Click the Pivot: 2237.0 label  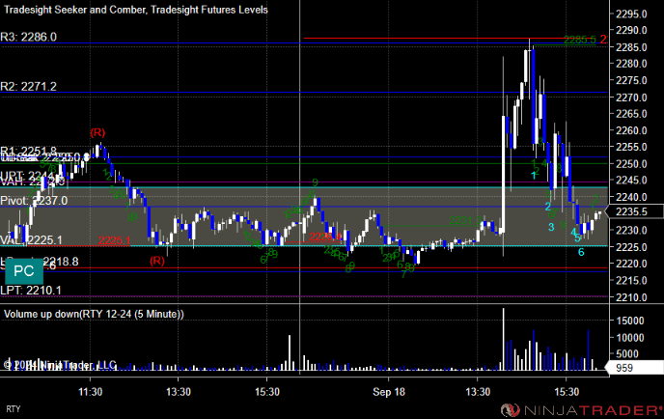pos(34,201)
